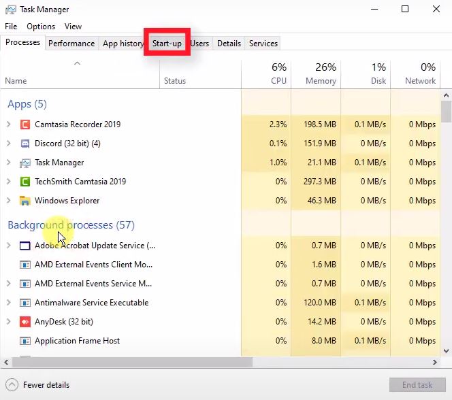Expand the Windows Explorer process row
452x400 pixels.
[x=8, y=201]
